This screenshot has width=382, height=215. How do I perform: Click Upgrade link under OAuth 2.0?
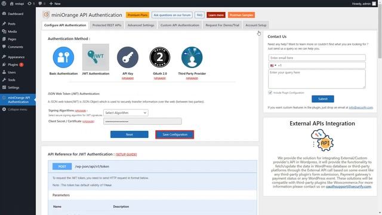(x=160, y=78)
